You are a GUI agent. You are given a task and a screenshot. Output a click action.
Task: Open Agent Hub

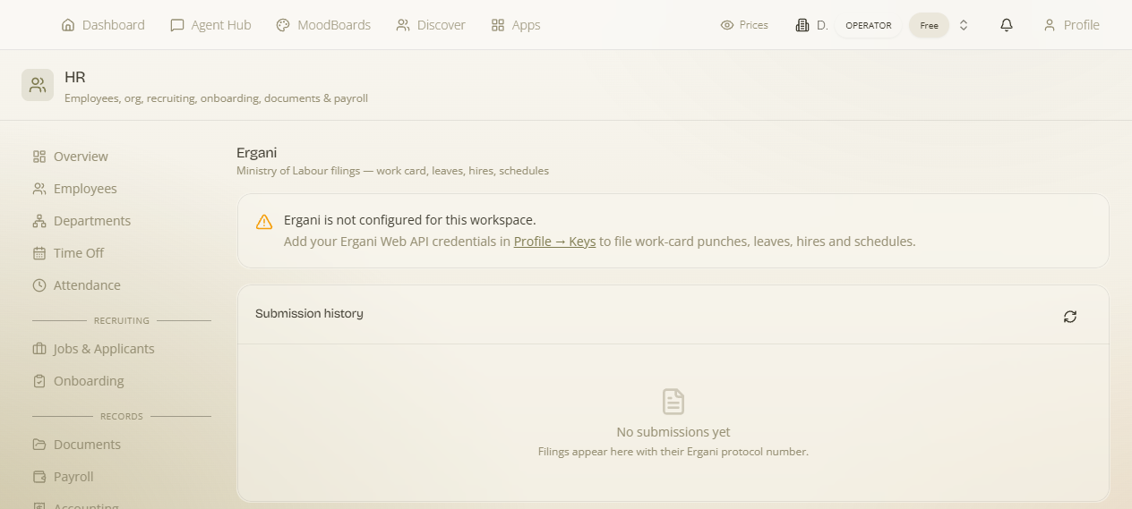coord(210,25)
